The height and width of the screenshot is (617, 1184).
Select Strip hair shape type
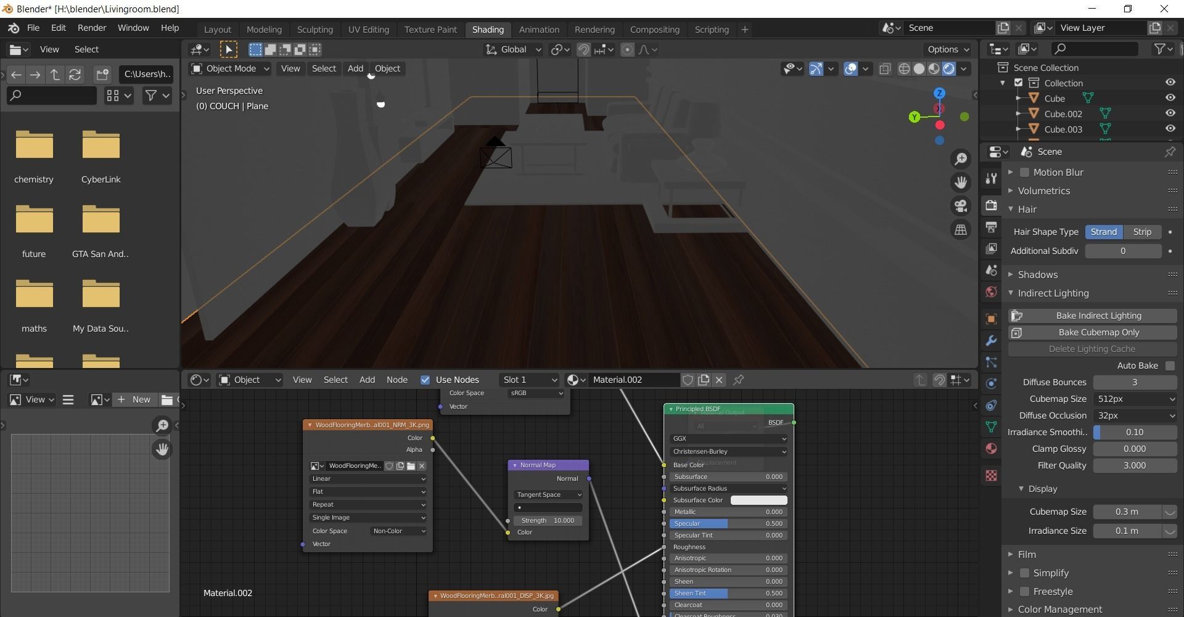[x=1142, y=232]
